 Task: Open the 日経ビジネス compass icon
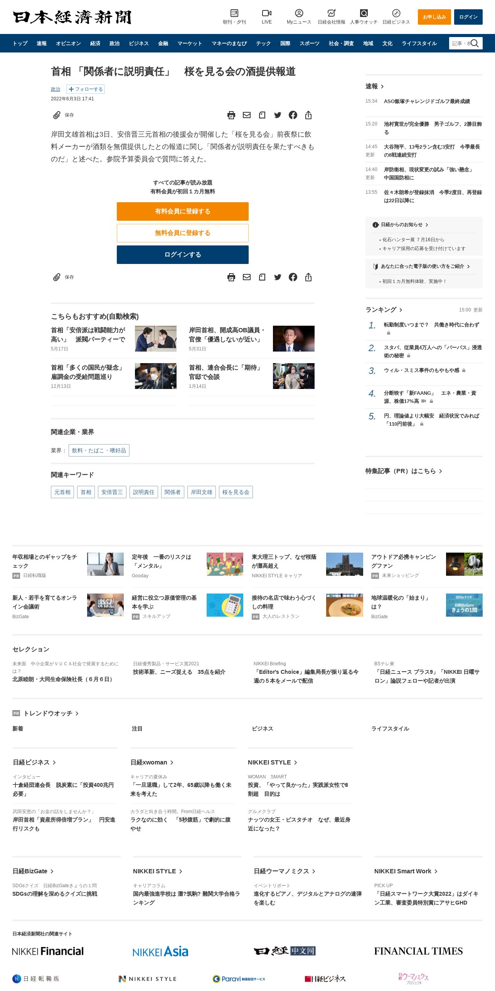[x=396, y=13]
